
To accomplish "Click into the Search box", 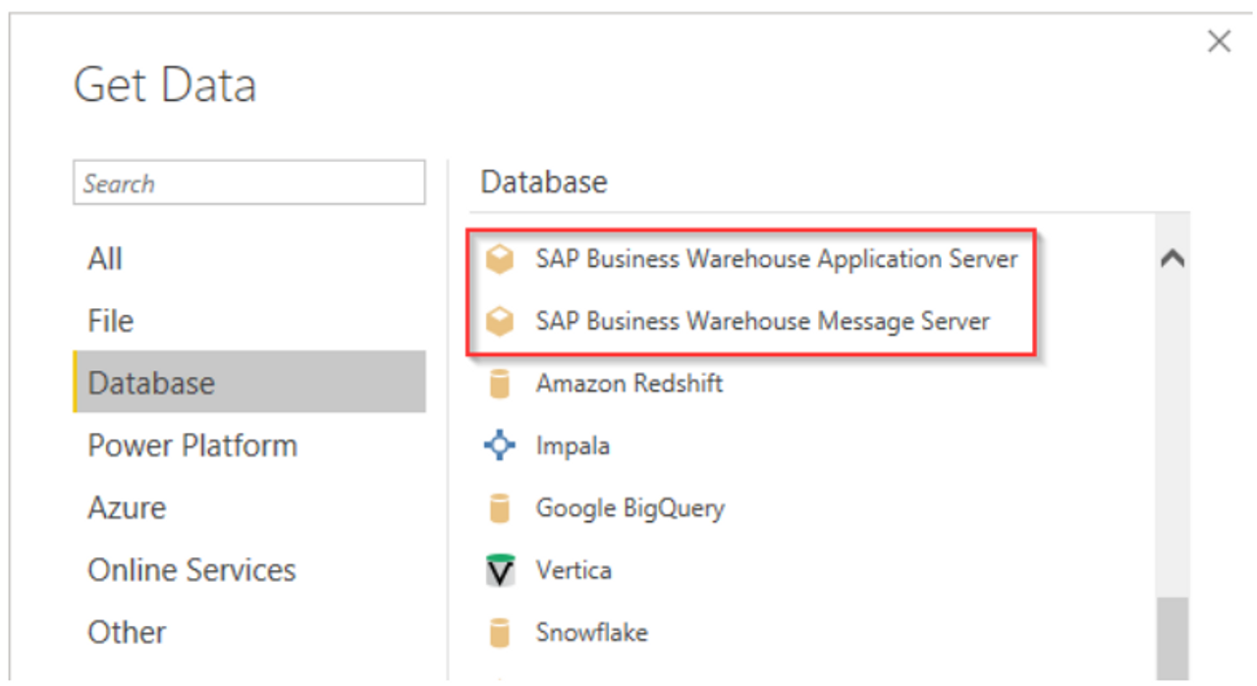I will (249, 183).
